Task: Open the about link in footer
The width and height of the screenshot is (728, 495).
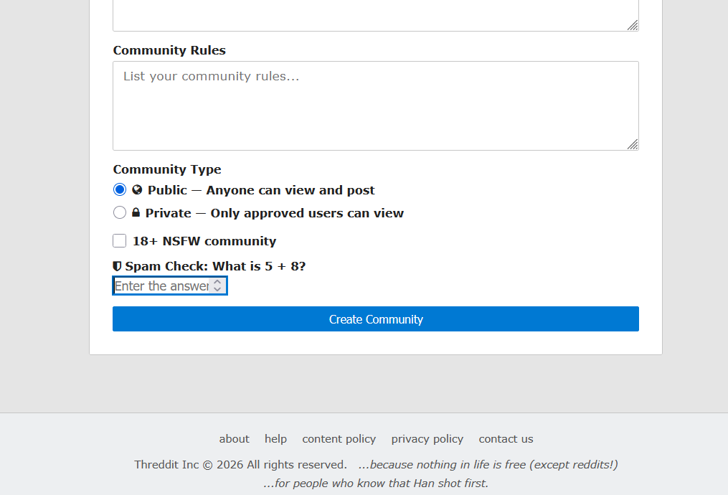Action: coord(234,439)
